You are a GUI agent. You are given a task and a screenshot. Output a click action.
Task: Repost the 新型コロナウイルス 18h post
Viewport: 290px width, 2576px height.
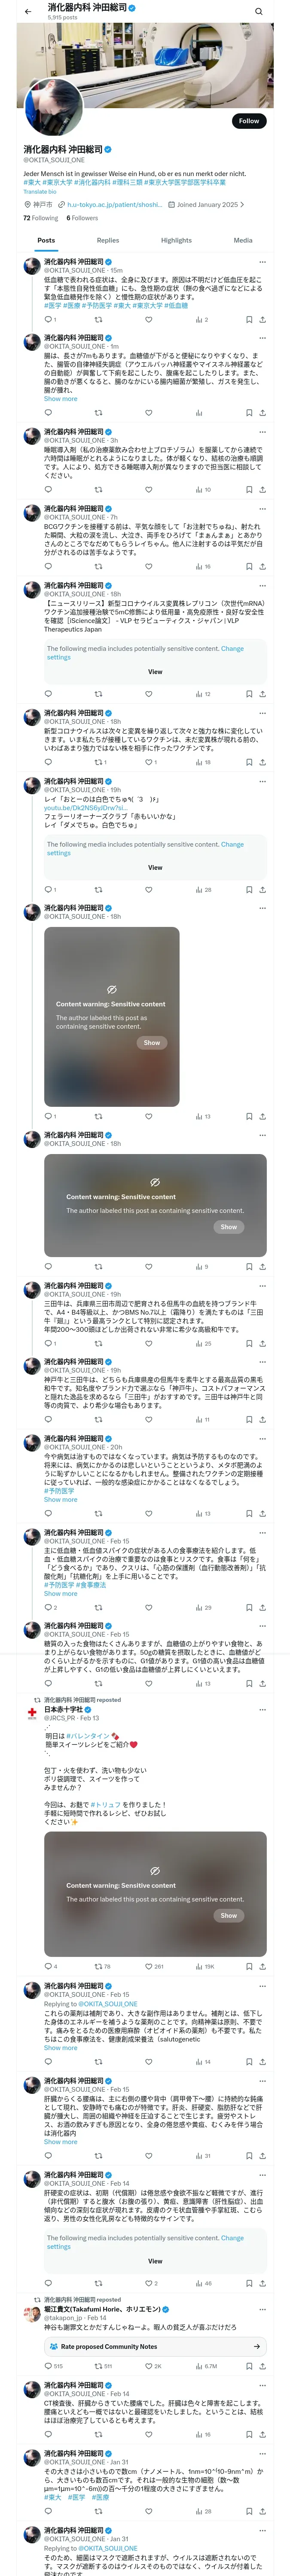[99, 762]
